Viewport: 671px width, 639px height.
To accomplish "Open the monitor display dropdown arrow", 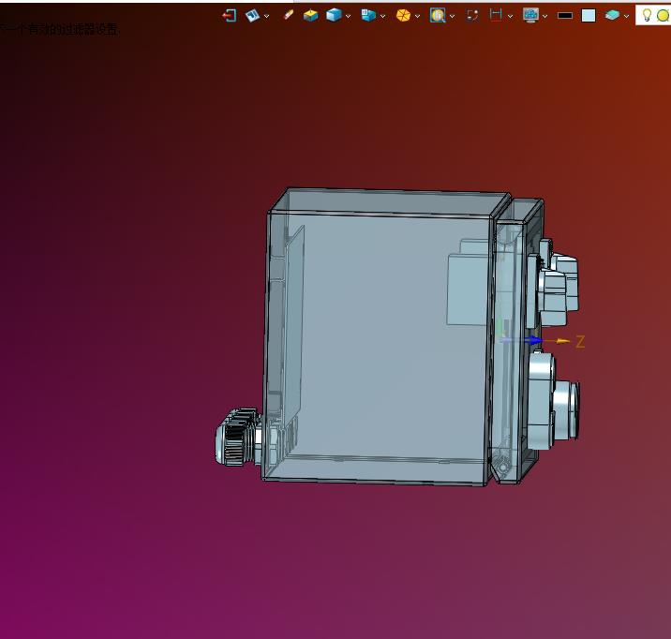I will [544, 16].
